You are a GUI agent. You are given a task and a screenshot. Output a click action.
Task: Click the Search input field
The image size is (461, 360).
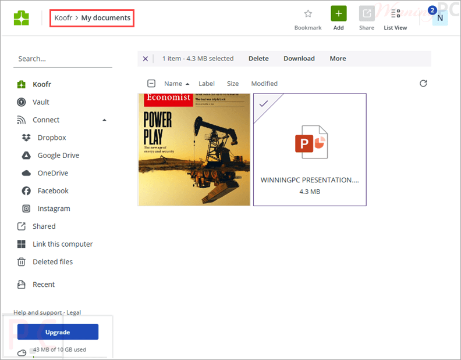(x=63, y=59)
